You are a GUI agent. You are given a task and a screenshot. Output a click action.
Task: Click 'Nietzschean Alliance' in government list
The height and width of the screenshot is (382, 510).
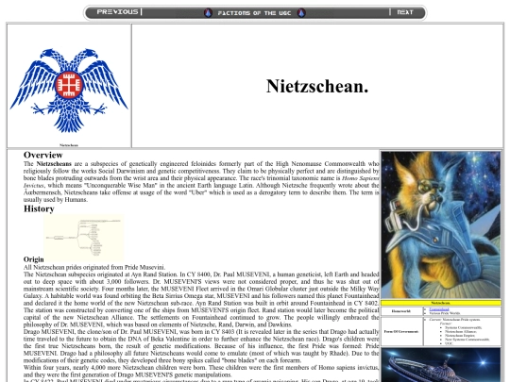(461, 332)
